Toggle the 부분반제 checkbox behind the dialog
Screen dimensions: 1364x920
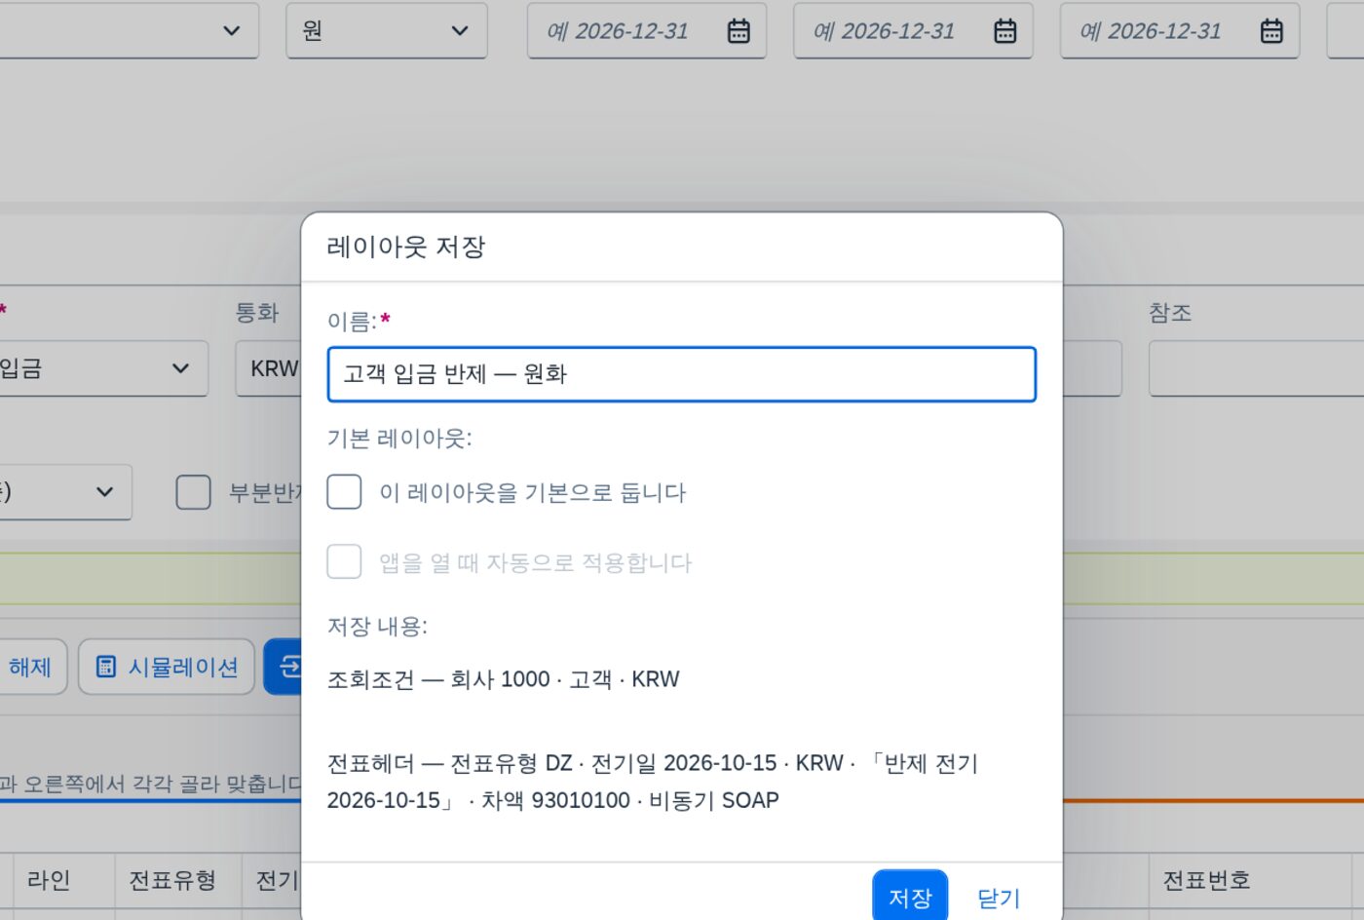point(193,492)
